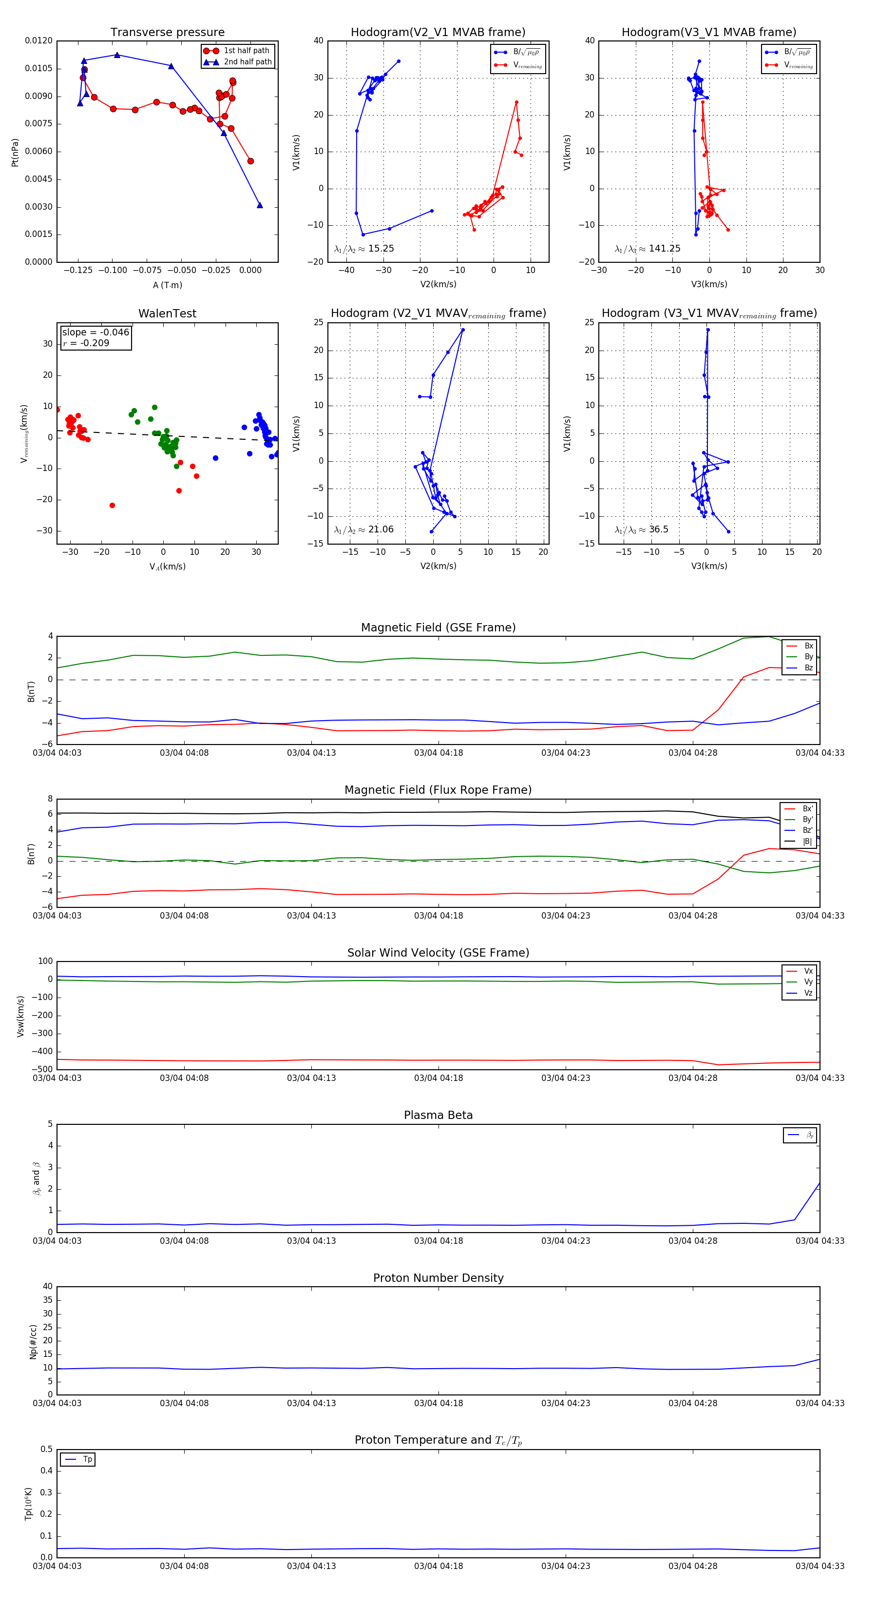Viewport: 877px width, 1609px height.
Task: Select the "Bz" legend entry in GSE plot
Action: tap(800, 668)
